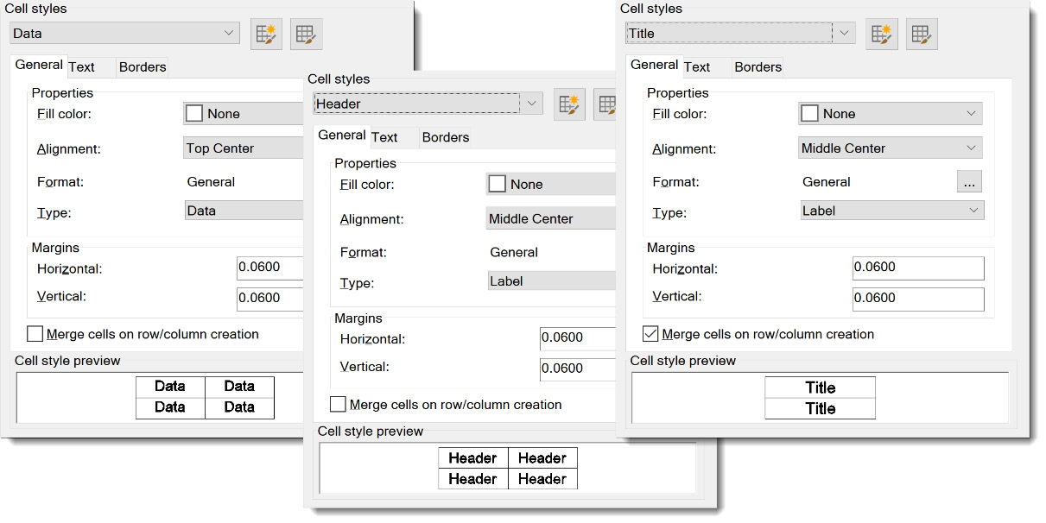1046x523 pixels.
Task: Click the ellipsis format button in the Title panel
Action: 969,182
